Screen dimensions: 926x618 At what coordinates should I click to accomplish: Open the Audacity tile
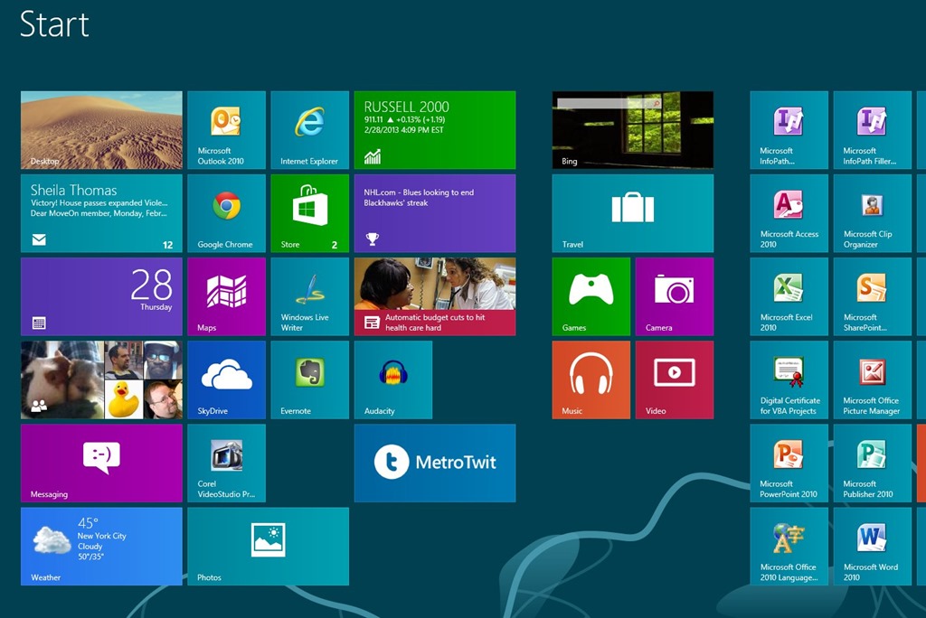392,379
